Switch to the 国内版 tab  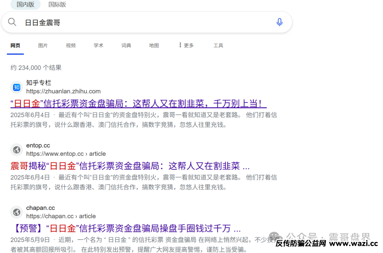26,4
